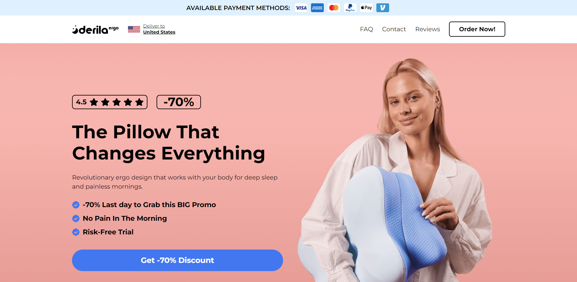Click the Mastercard payment icon

click(334, 8)
